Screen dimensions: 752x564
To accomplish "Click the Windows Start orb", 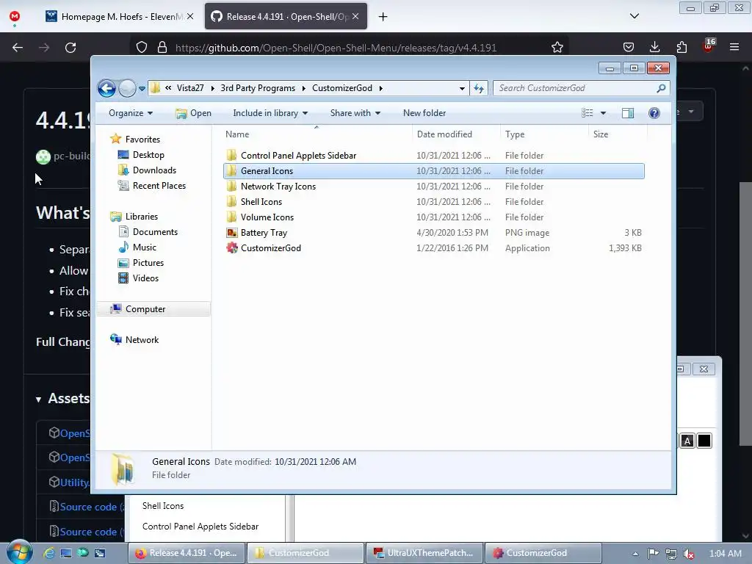I will (x=19, y=552).
